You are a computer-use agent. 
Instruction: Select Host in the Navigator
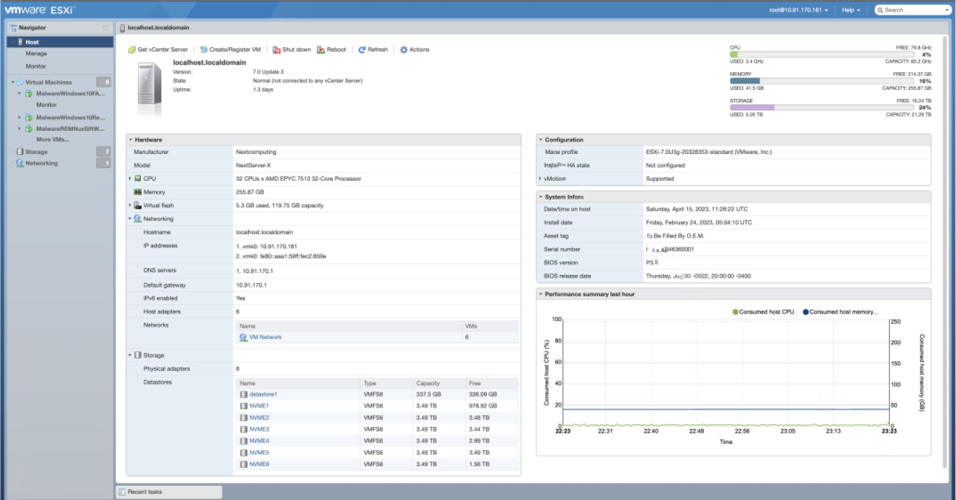coord(60,42)
